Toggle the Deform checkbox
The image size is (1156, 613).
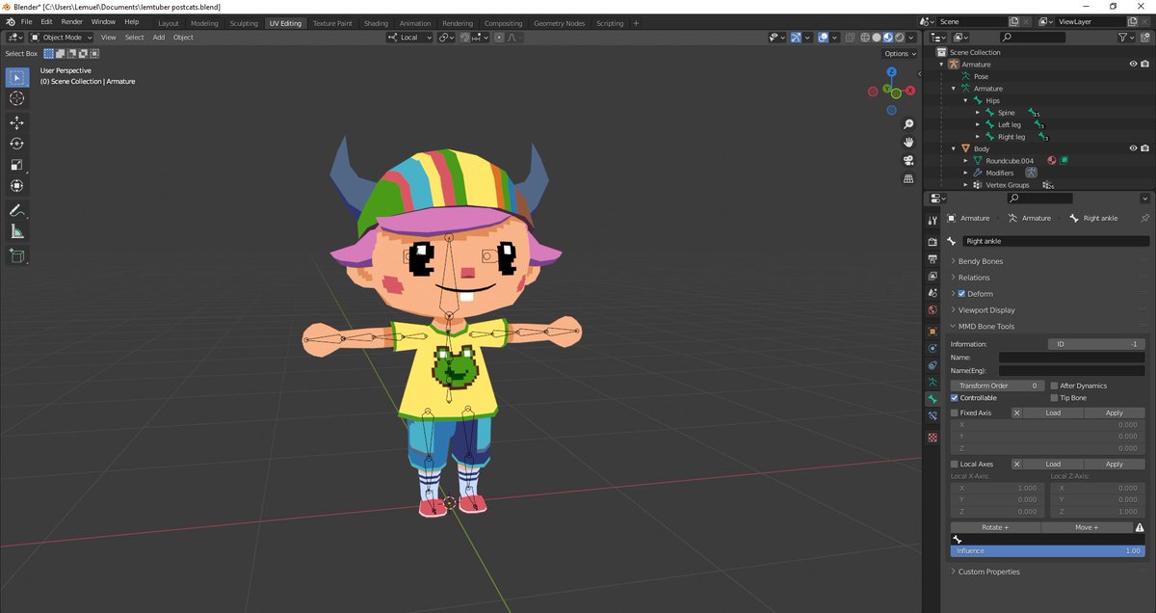[961, 294]
